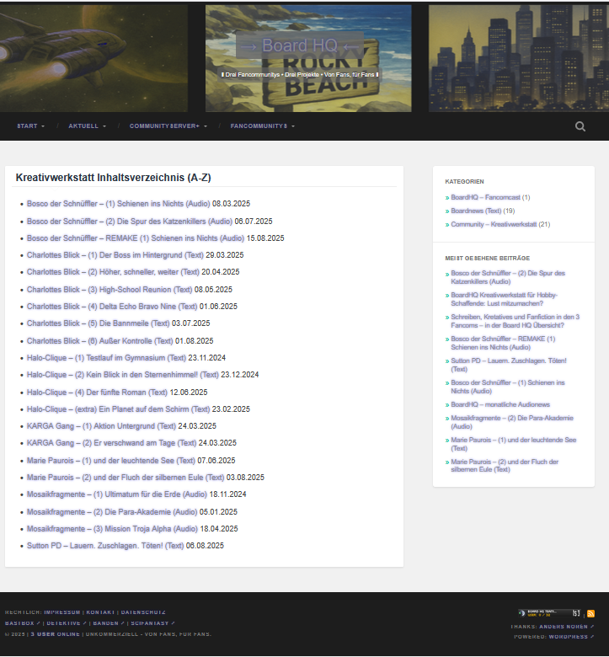Open the COMMUNITYSERVER+ dropdown menu
609x657 pixels.
[168, 126]
